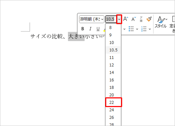
Task: Click the phonetic guide (ruby) icon
Action: pyautogui.click(x=141, y=19)
